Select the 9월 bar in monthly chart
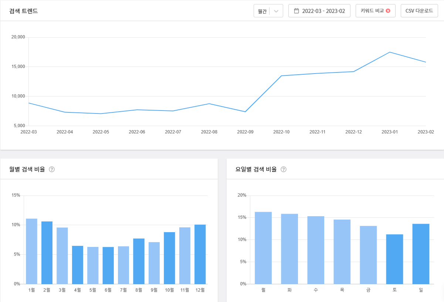 point(154,263)
